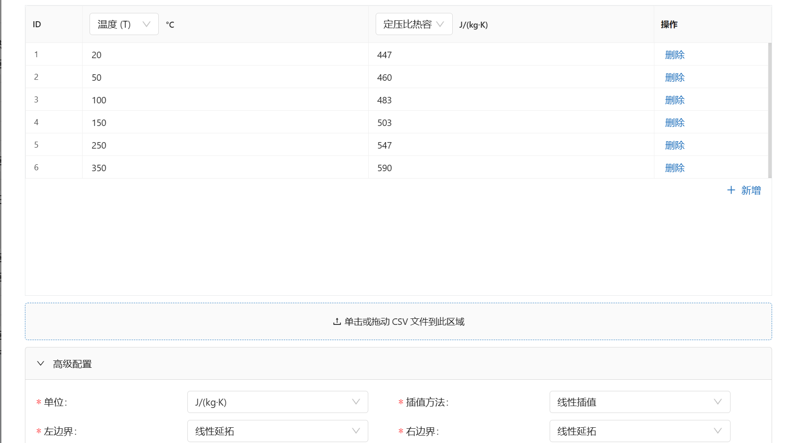Click the J/(kg·K) unit label in the header
The width and height of the screenshot is (785, 443).
pos(473,25)
